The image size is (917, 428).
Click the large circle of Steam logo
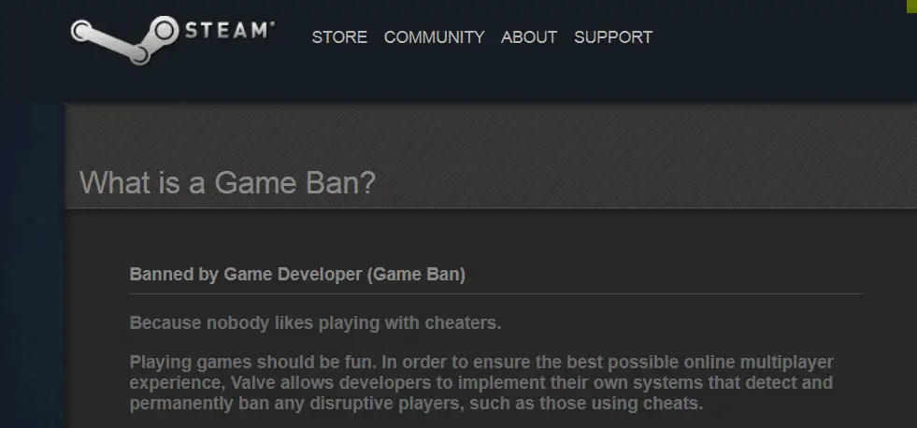[164, 31]
